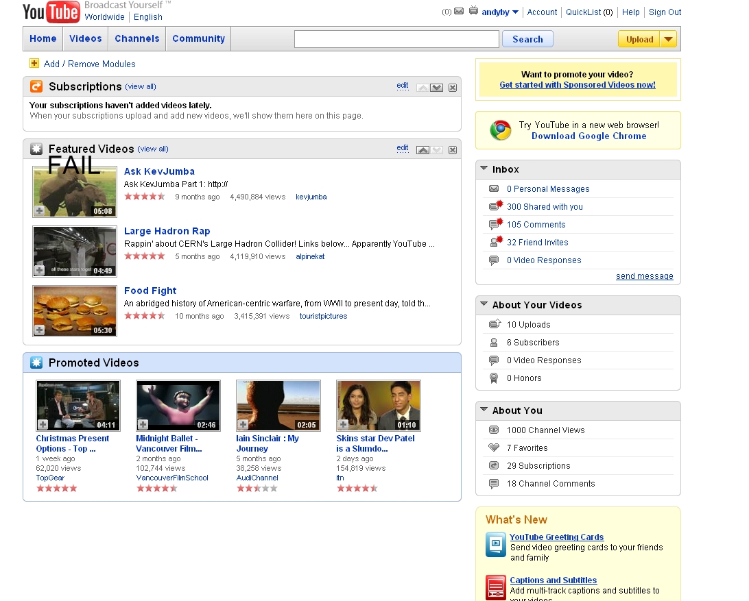Collapse the Inbox panel triangle
This screenshot has width=749, height=601.
click(484, 169)
